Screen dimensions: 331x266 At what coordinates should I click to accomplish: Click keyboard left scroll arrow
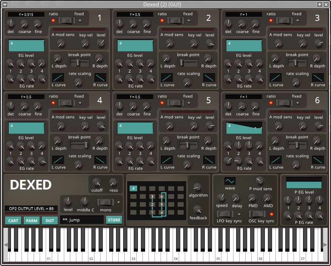(6, 245)
